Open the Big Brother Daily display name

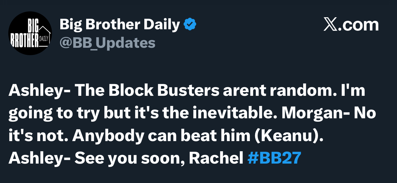pyautogui.click(x=120, y=25)
